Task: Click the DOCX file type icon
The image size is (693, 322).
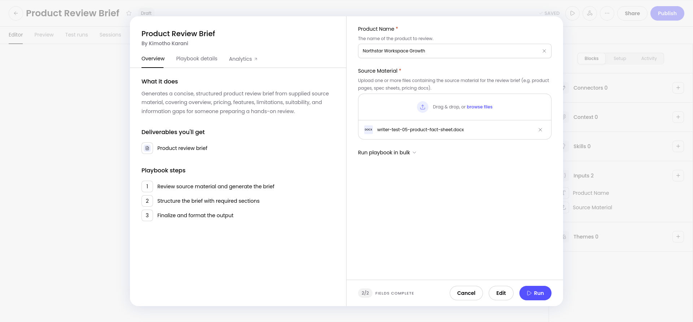Action: coord(369,130)
